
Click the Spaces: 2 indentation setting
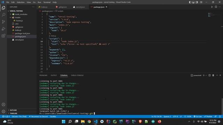167,117
